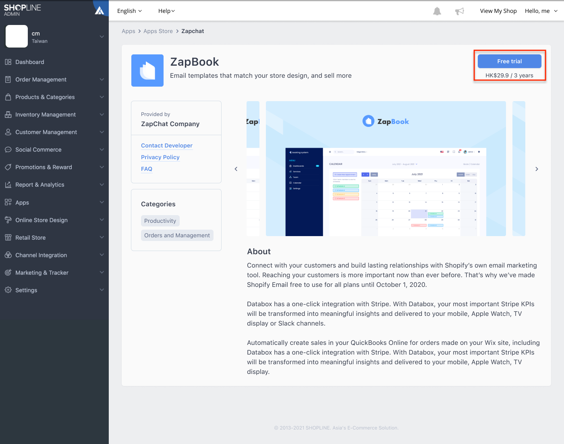Click the Promotions & Reward tag icon
Viewport: 564px width, 444px height.
click(8, 167)
